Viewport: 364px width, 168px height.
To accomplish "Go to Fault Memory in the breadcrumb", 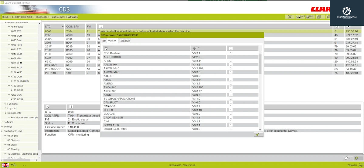I will (x=58, y=17).
